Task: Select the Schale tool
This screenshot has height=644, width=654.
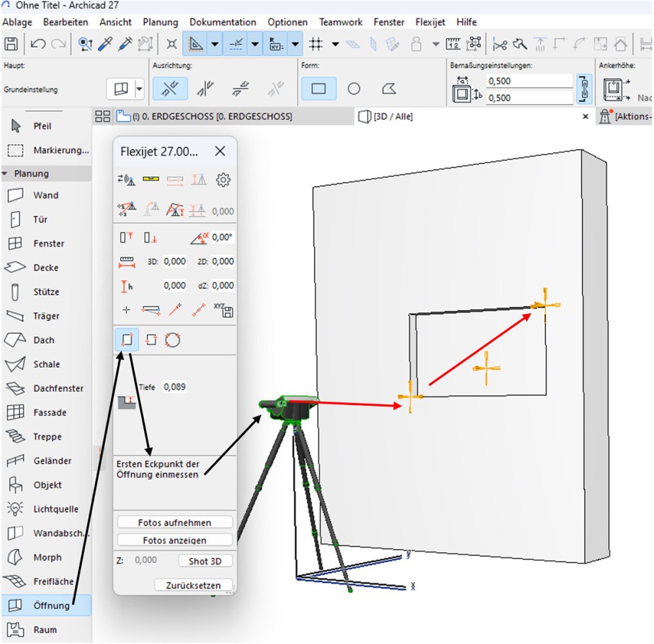Action: tap(46, 365)
